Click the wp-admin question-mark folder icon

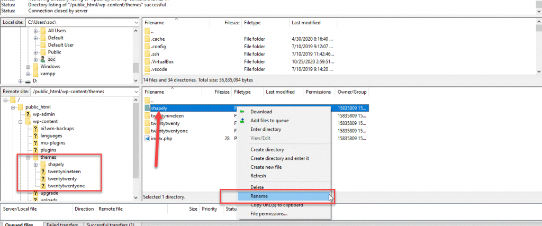coord(28,114)
